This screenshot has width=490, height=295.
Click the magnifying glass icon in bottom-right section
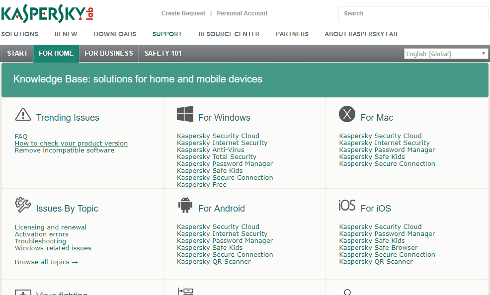pos(347,292)
